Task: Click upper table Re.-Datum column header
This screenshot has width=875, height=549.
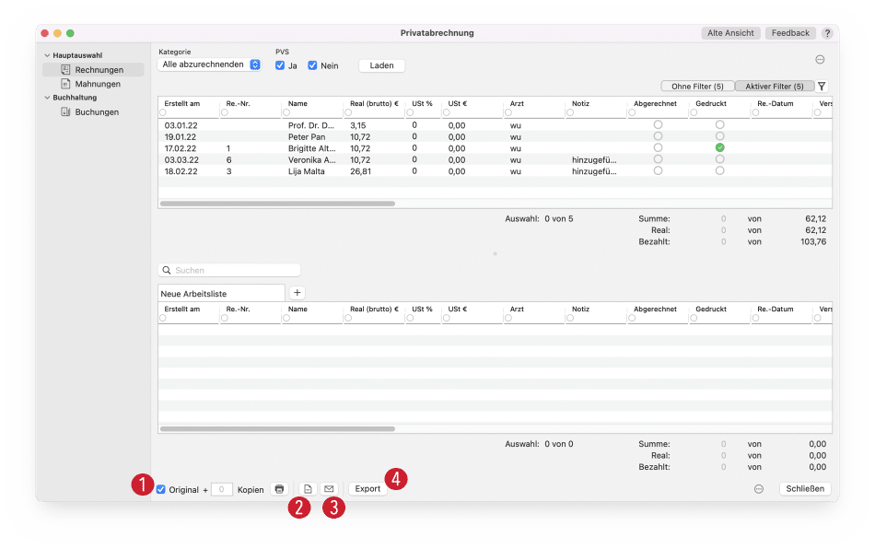Action: click(776, 104)
